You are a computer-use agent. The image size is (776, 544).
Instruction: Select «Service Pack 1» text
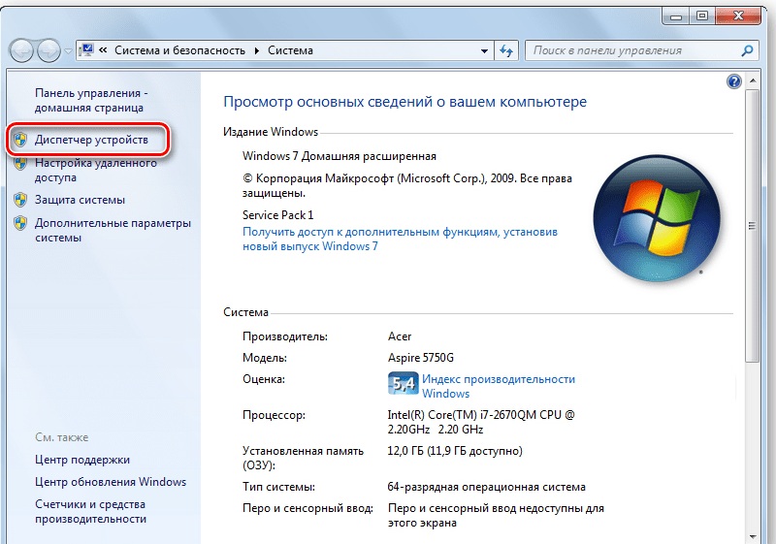pos(278,215)
